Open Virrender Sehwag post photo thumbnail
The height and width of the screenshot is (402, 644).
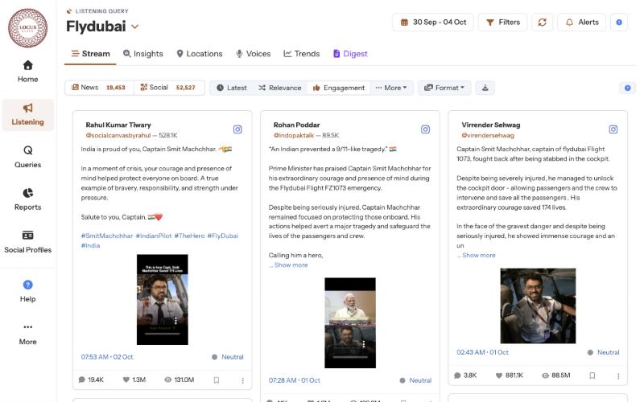(x=538, y=306)
